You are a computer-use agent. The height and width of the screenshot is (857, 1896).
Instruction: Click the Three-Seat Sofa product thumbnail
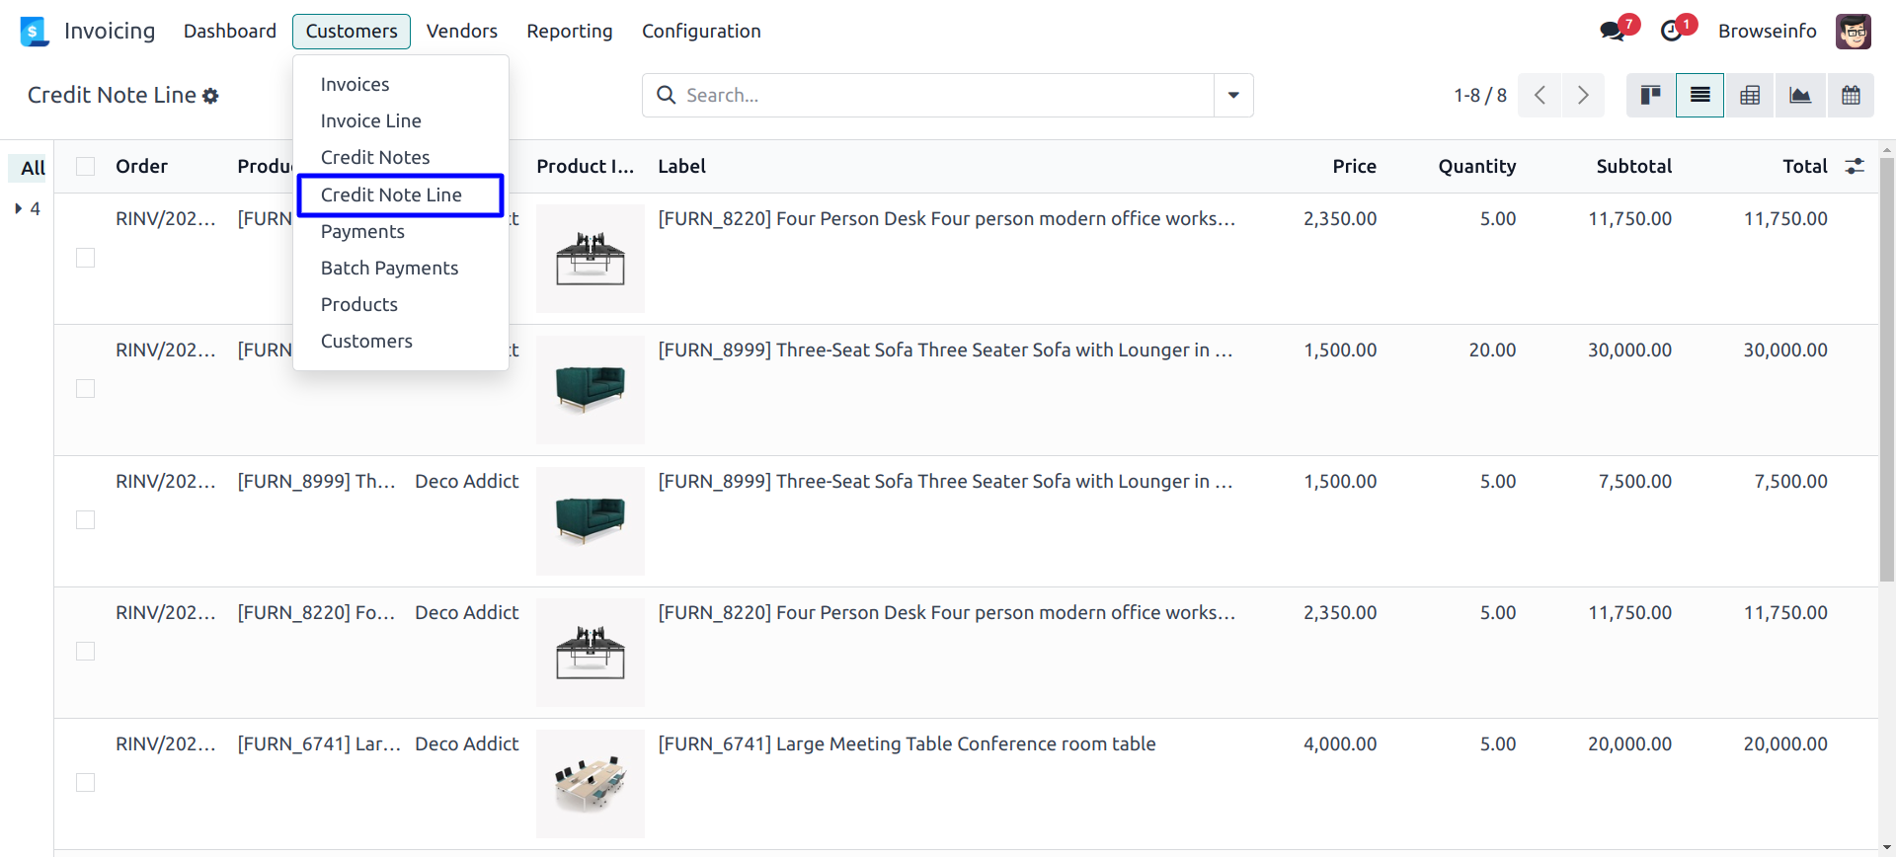coord(591,389)
